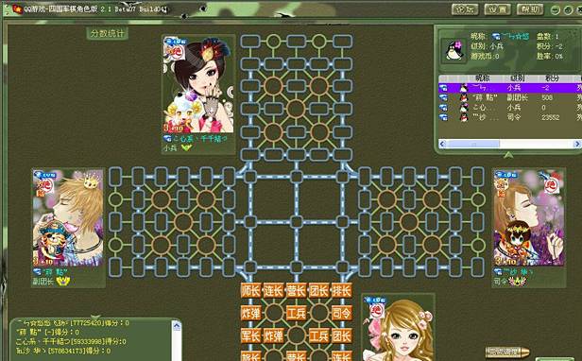The image size is (582, 361).
Task: Pick the 师长 piece in the front row
Action: 250,290
